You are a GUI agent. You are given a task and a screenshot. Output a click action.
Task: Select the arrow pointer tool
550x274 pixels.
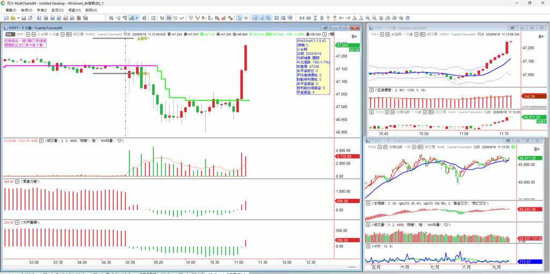pos(239,18)
